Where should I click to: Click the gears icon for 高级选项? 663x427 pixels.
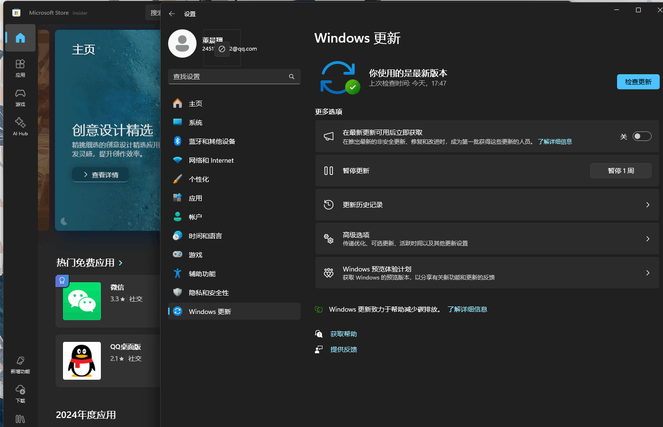329,239
